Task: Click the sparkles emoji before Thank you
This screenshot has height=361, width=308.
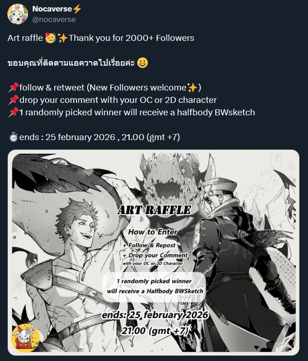Action: (x=62, y=38)
